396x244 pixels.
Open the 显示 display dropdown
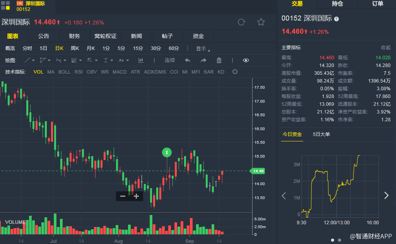pyautogui.click(x=203, y=49)
